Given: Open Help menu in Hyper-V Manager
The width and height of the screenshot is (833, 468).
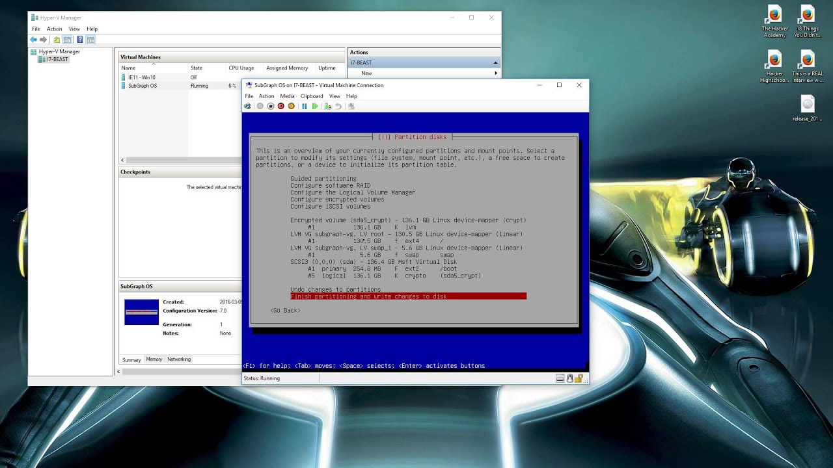Looking at the screenshot, I should [92, 29].
